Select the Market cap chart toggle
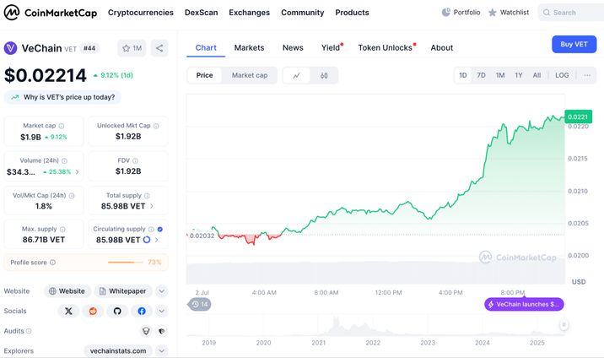The image size is (604, 358). (250, 75)
